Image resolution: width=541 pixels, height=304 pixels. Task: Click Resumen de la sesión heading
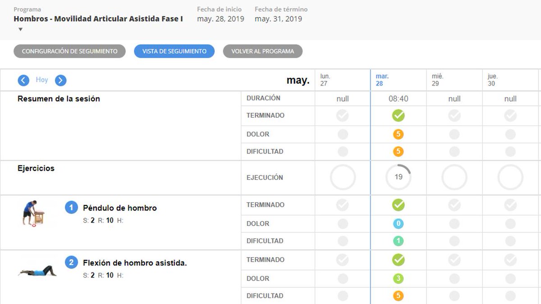tap(59, 99)
